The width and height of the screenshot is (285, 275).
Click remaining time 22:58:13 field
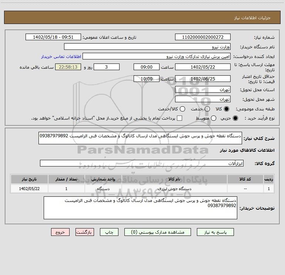pyautogui.click(x=68, y=67)
